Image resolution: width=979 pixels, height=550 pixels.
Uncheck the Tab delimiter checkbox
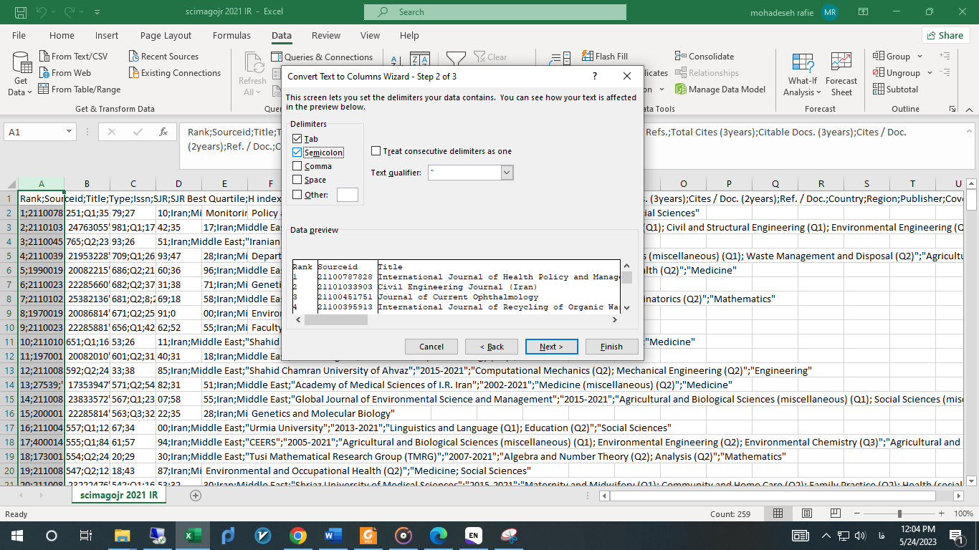(297, 139)
